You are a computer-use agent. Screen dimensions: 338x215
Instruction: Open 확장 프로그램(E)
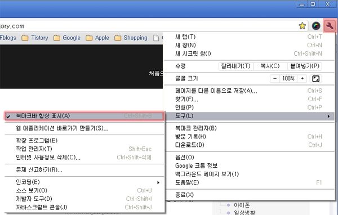pos(84,141)
